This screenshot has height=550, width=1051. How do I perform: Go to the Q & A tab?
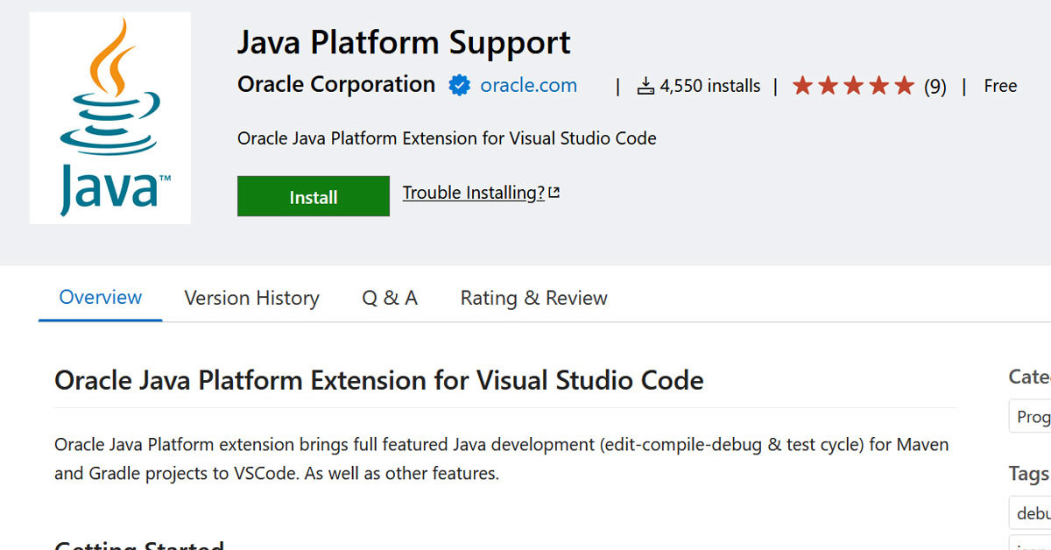coord(390,299)
